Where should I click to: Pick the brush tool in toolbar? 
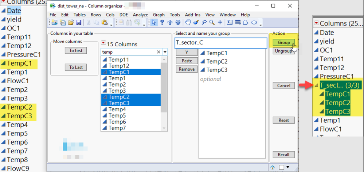196,23
